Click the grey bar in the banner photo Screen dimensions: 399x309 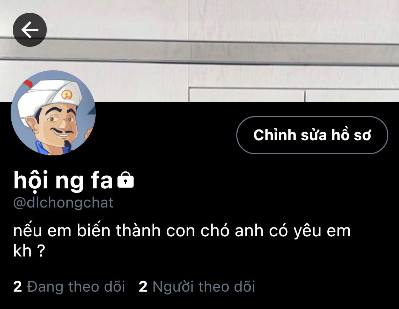click(199, 50)
